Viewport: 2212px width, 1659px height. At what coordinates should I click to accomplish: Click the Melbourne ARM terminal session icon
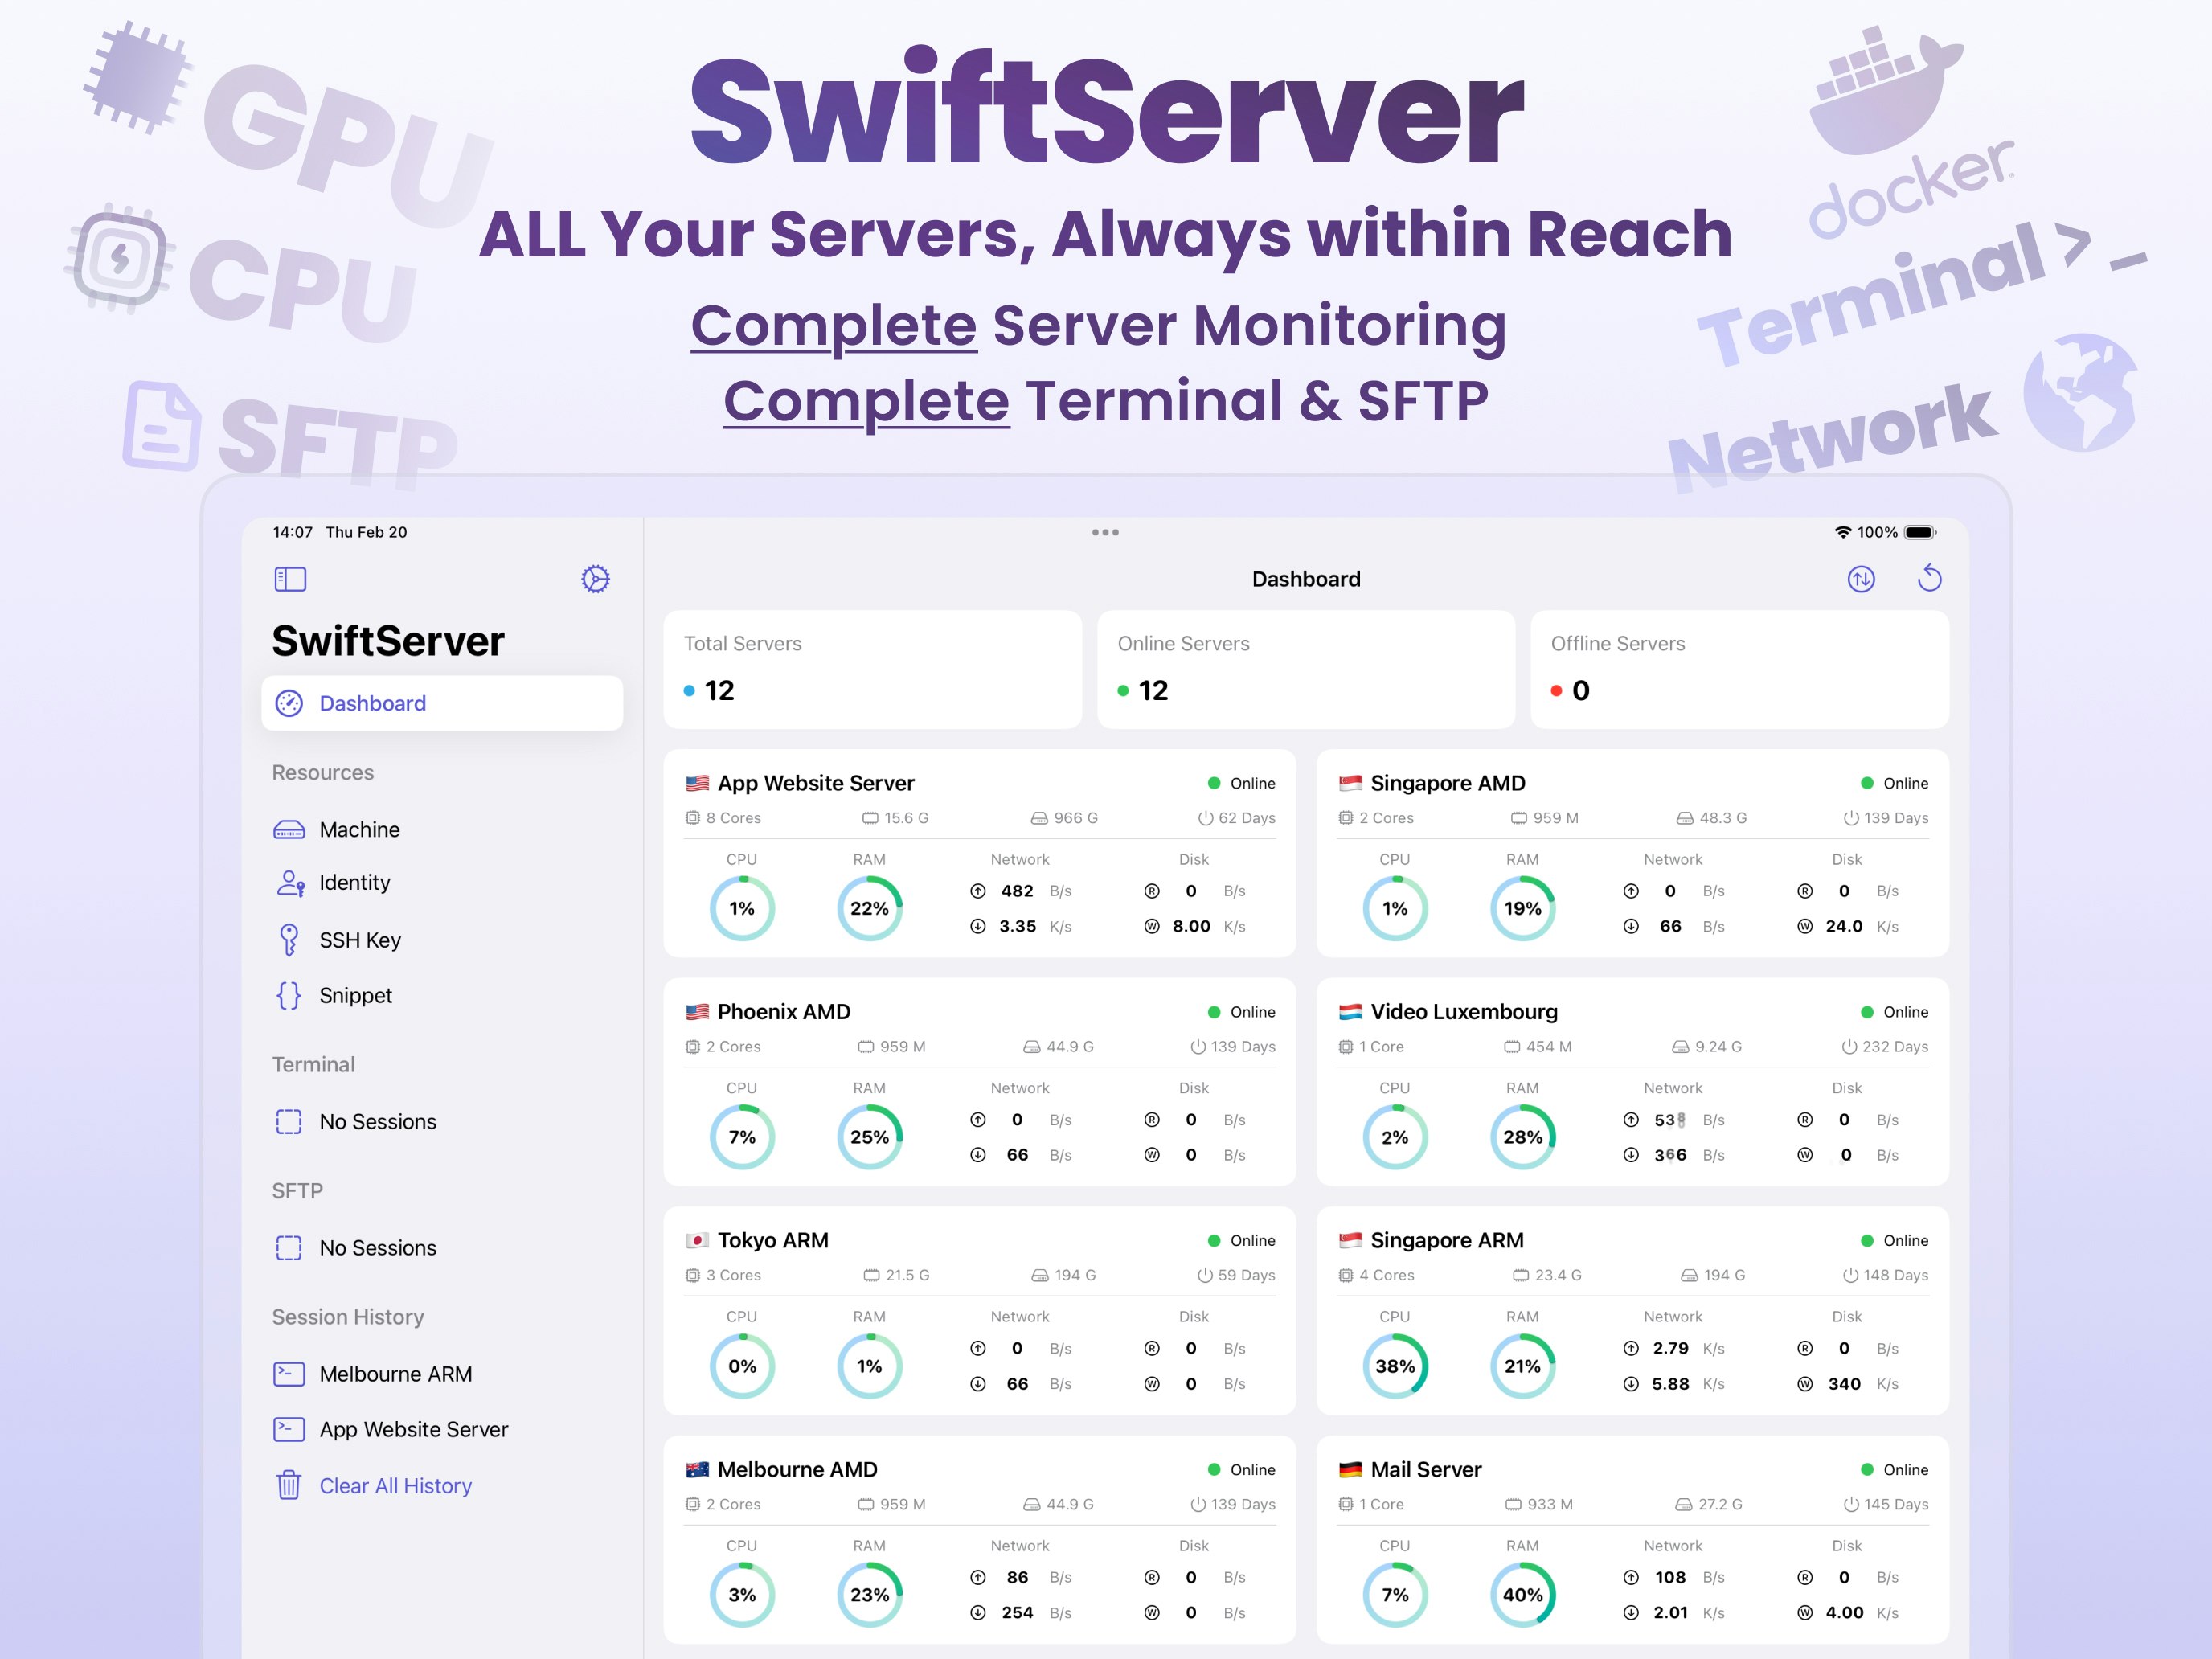coord(289,1374)
